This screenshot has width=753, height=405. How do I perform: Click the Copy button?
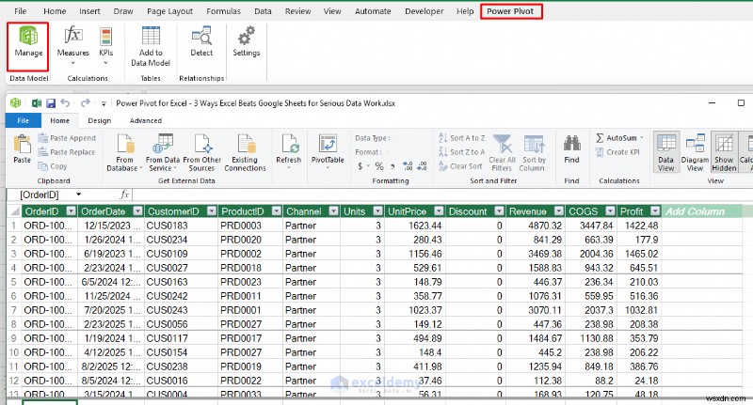pos(53,166)
